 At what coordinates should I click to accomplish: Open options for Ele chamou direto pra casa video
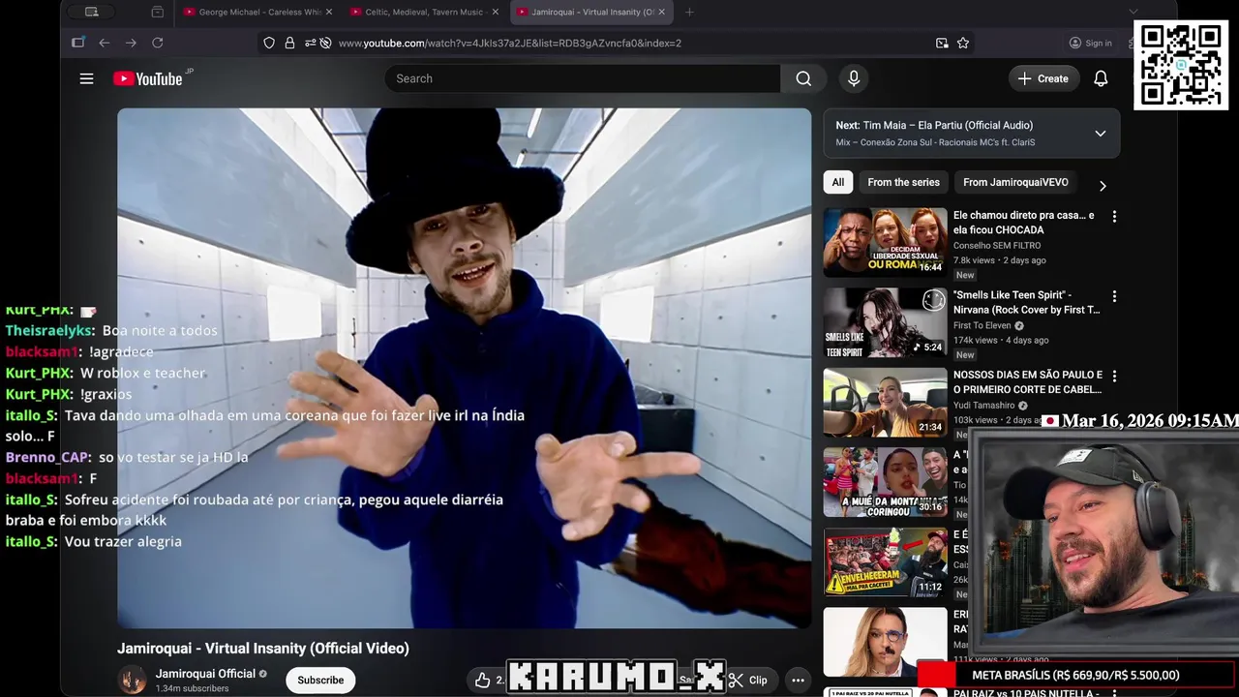[1114, 217]
